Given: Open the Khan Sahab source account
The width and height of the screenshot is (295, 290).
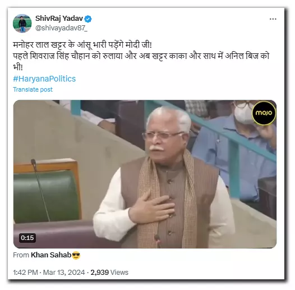Looking at the screenshot, I should [51, 255].
